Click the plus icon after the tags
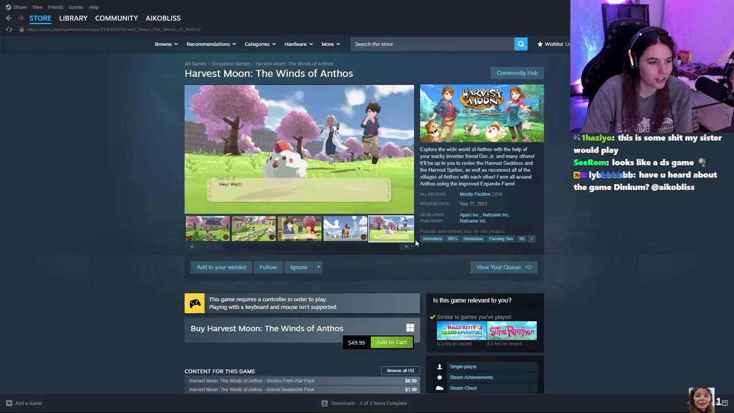734x413 pixels. coord(532,239)
